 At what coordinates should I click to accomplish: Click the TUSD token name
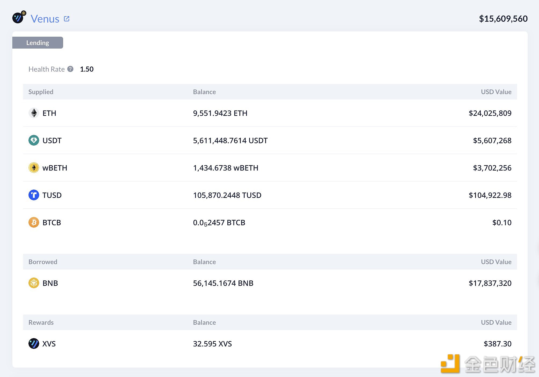pos(52,195)
